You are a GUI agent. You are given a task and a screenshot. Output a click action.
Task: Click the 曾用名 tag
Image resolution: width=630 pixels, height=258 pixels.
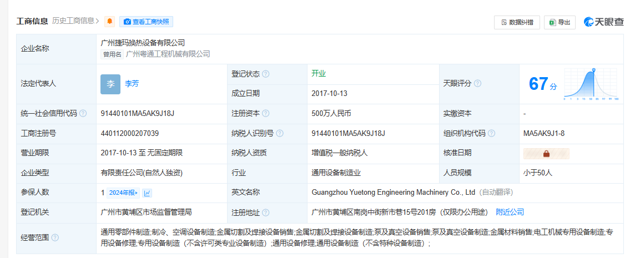coord(112,54)
